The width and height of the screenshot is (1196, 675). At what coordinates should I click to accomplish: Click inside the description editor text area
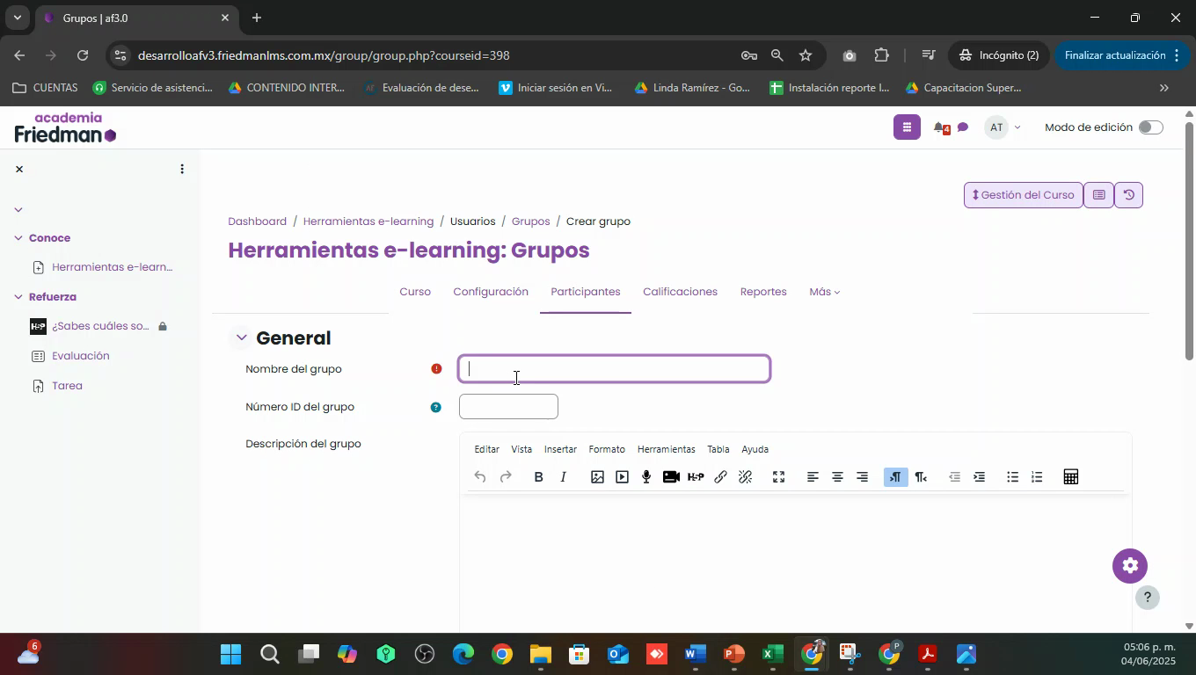click(795, 562)
